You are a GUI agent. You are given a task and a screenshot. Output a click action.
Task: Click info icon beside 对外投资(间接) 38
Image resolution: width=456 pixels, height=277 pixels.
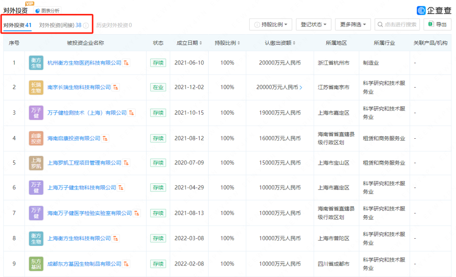pyautogui.click(x=86, y=26)
